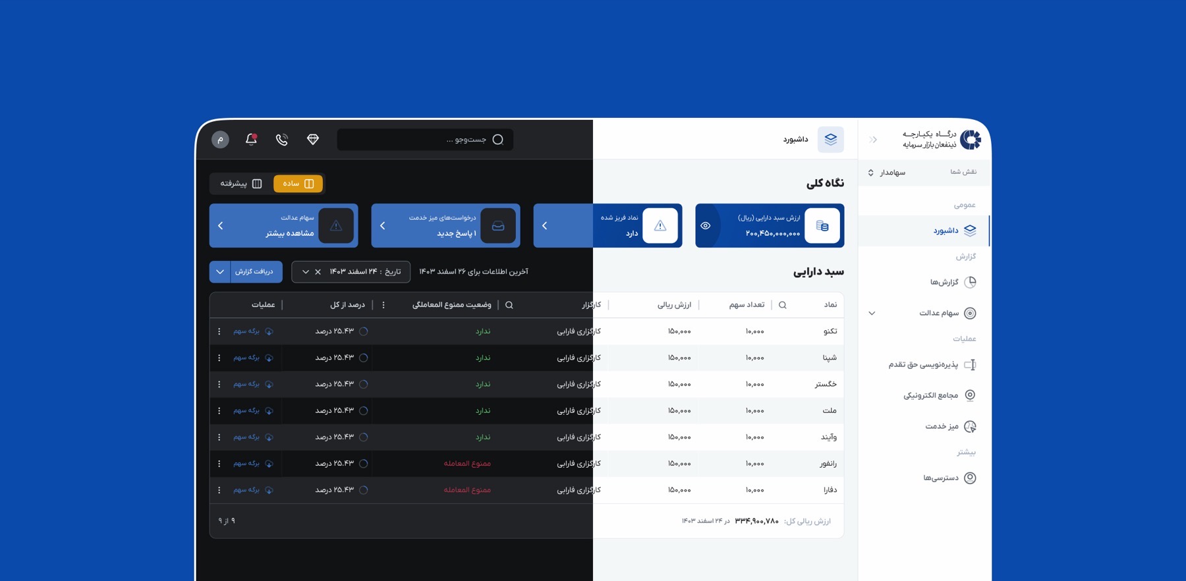Viewport: 1186px width, 581px height.
Task: Click the پذیره‌نویسی حق تقدم sidebar icon
Action: [x=970, y=364]
